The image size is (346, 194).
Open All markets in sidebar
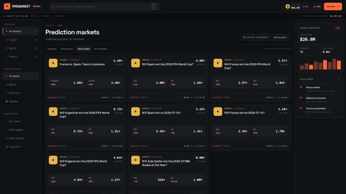pyautogui.click(x=21, y=31)
